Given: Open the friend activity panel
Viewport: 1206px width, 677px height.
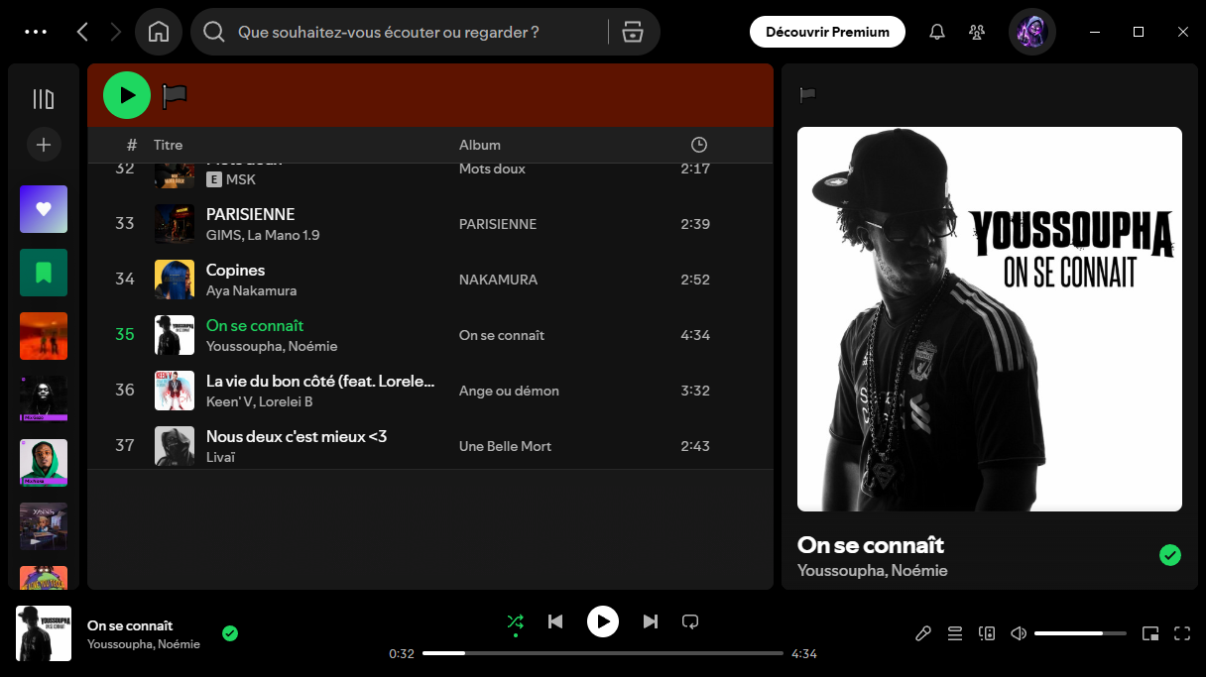Looking at the screenshot, I should [977, 31].
